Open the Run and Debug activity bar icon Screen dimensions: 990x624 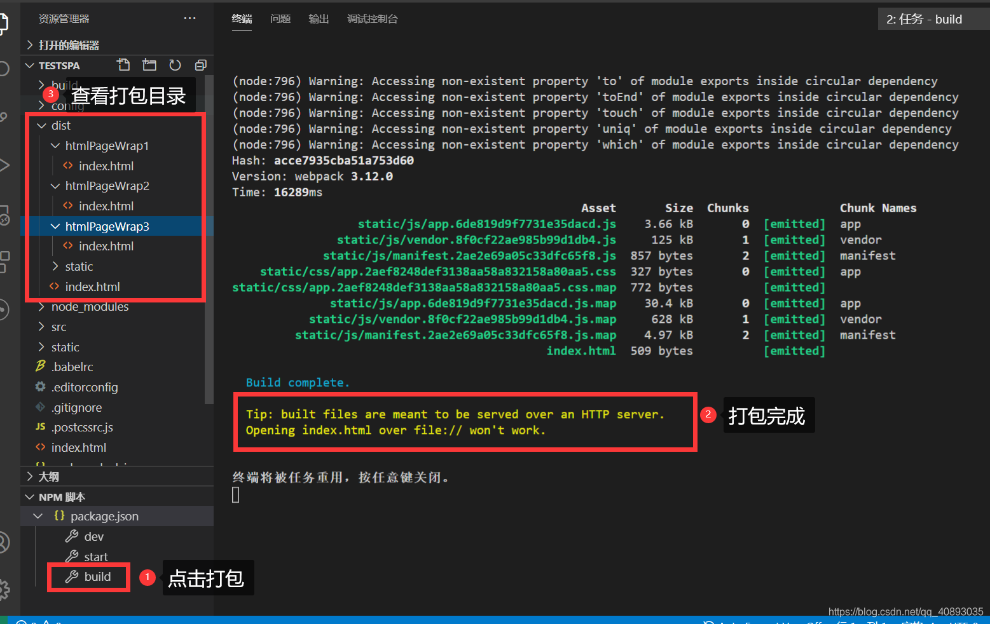(x=4, y=166)
